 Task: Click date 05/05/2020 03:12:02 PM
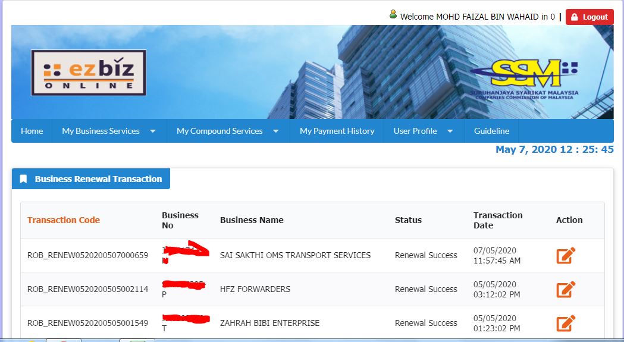497,289
